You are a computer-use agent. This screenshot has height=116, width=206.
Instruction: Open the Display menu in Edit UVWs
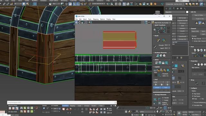click(x=109, y=19)
